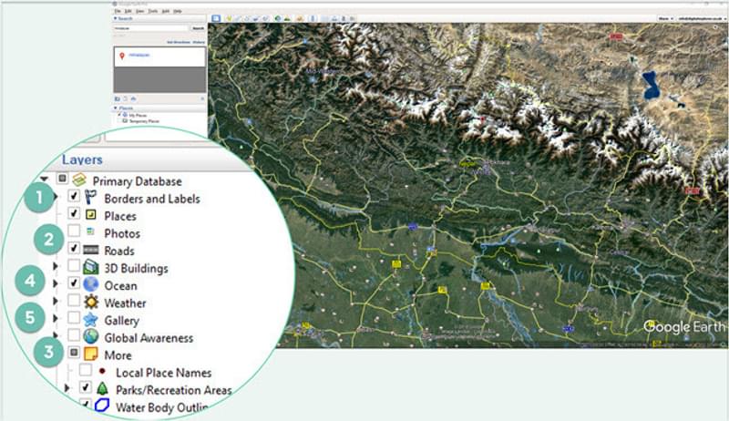
Task: Expand the 3D Buildings layer tree
Action: pyautogui.click(x=56, y=268)
